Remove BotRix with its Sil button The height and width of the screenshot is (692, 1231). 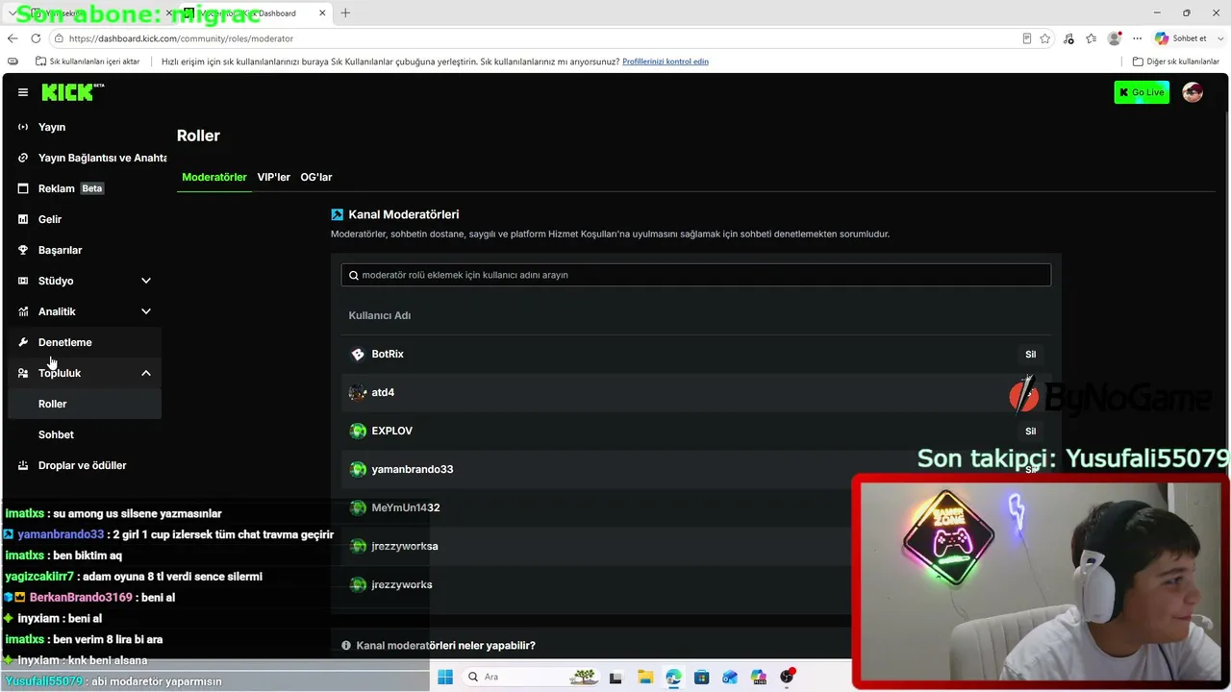click(x=1030, y=355)
